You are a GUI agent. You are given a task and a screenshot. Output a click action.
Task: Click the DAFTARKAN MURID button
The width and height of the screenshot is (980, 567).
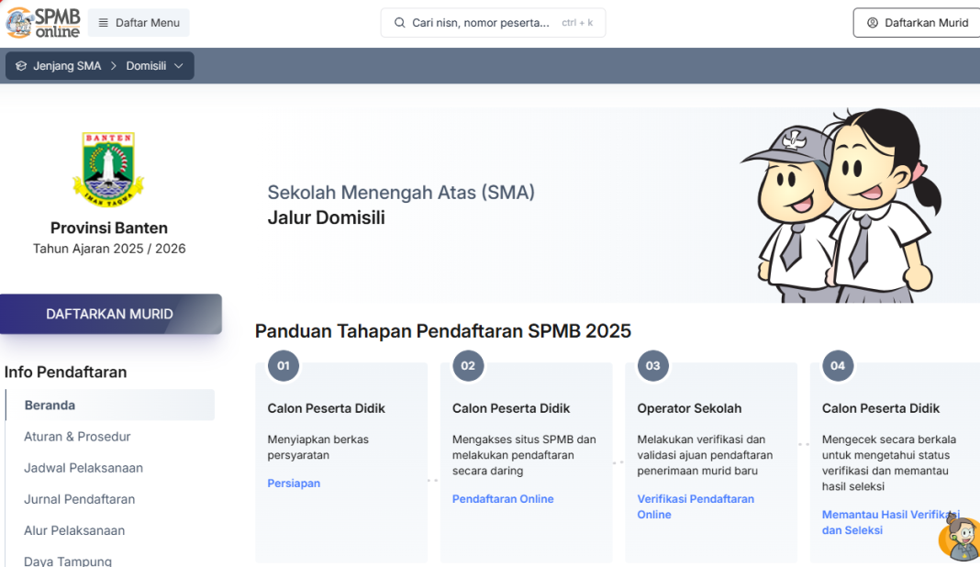point(109,313)
